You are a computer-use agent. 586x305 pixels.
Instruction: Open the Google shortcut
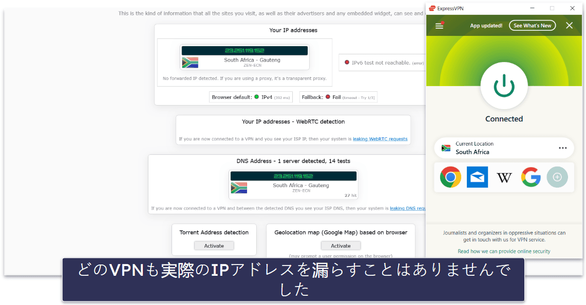coord(531,177)
